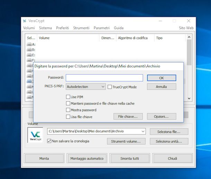Enable Mantieni password e file chiave nella cache

68,103
